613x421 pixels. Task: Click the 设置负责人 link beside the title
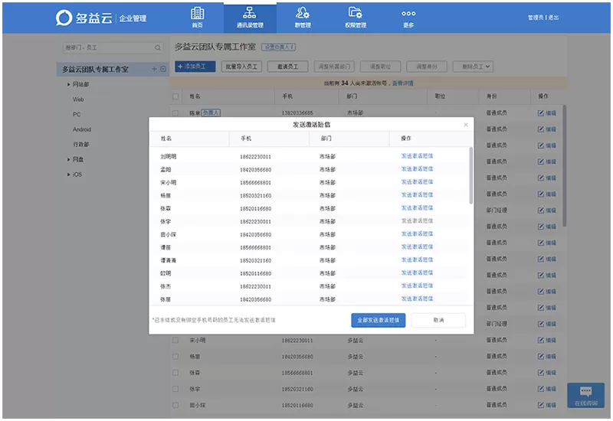279,47
